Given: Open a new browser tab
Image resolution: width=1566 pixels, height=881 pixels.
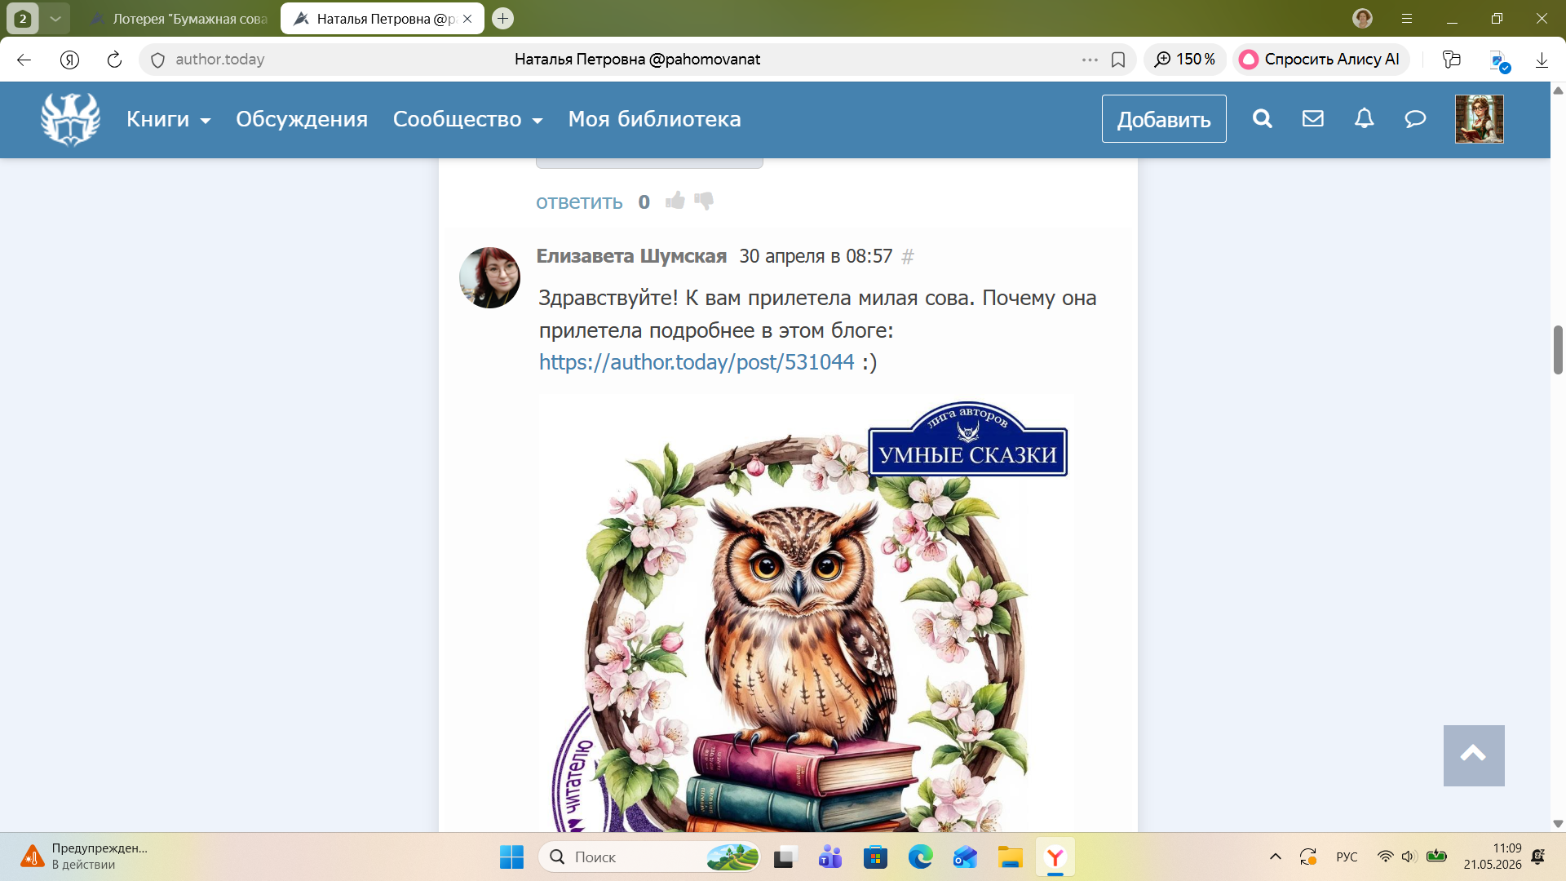Looking at the screenshot, I should pyautogui.click(x=503, y=18).
